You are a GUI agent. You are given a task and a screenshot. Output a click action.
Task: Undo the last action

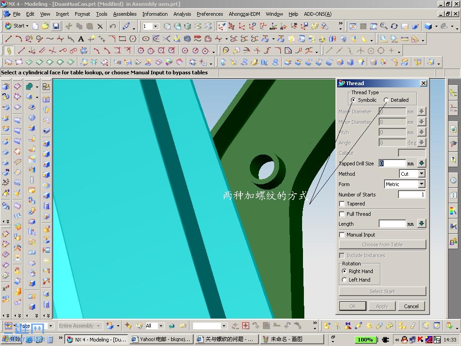[113, 26]
